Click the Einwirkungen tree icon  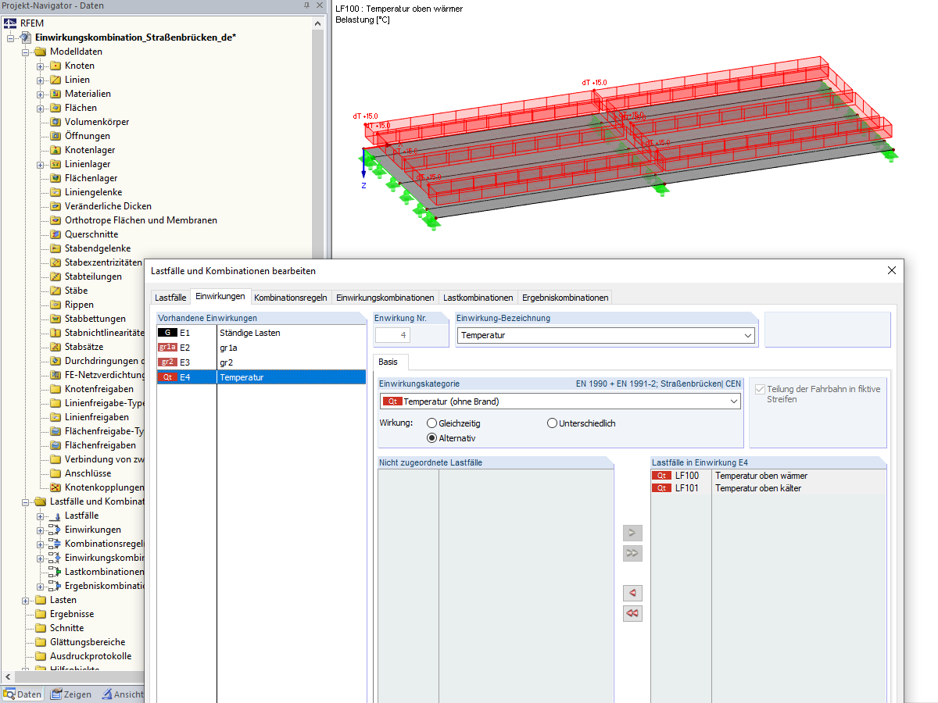click(55, 530)
